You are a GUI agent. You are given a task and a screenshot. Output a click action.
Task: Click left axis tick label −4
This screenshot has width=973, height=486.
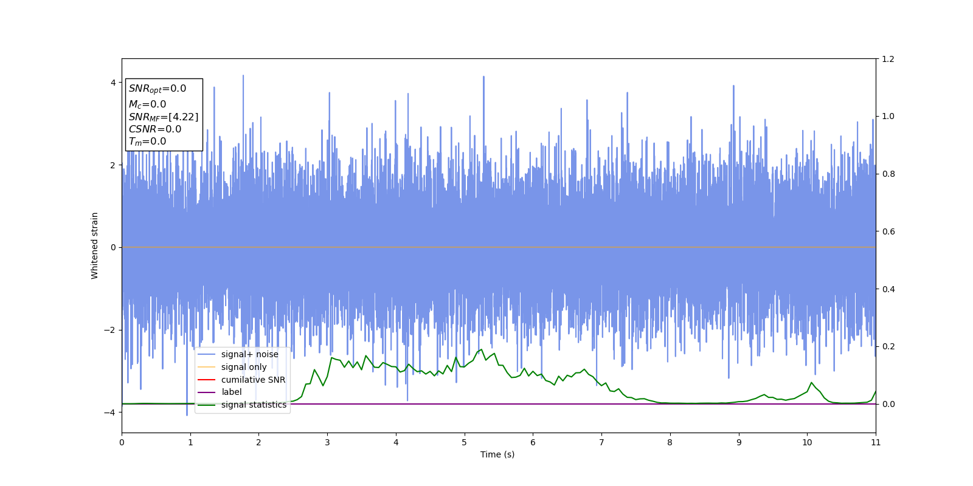pos(109,412)
